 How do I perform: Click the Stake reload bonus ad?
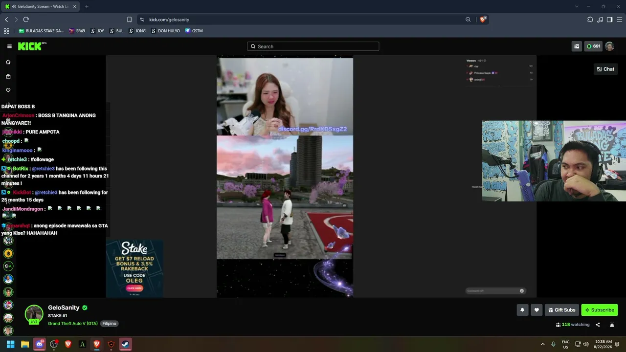coord(134,268)
